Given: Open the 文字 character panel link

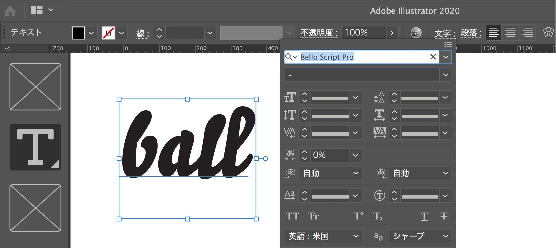Looking at the screenshot, I should point(445,33).
